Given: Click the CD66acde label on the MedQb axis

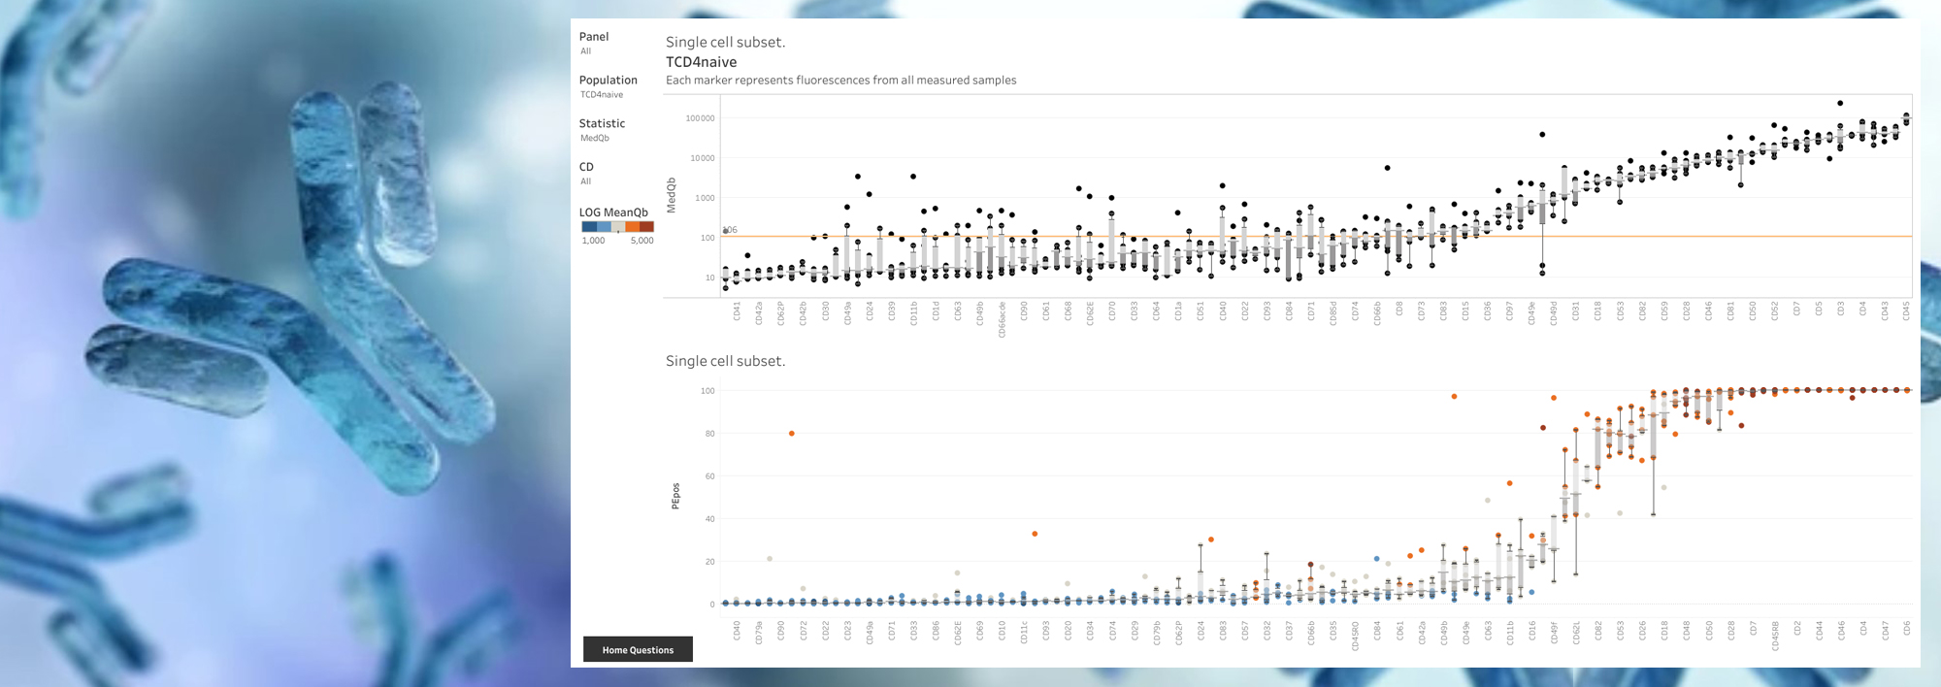Looking at the screenshot, I should point(1002,319).
